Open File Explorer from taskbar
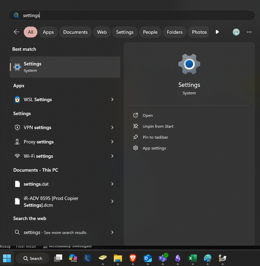The image size is (260, 266). pos(118,258)
